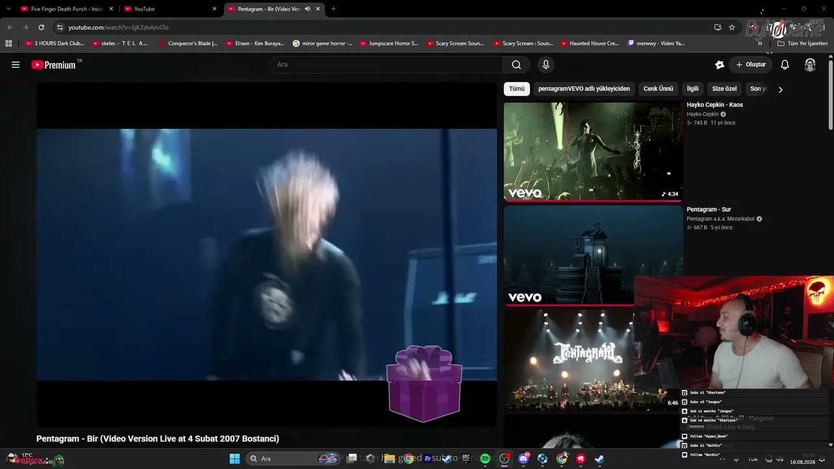This screenshot has width=834, height=469.
Task: Launch Spotify from the taskbar
Action: [485, 459]
